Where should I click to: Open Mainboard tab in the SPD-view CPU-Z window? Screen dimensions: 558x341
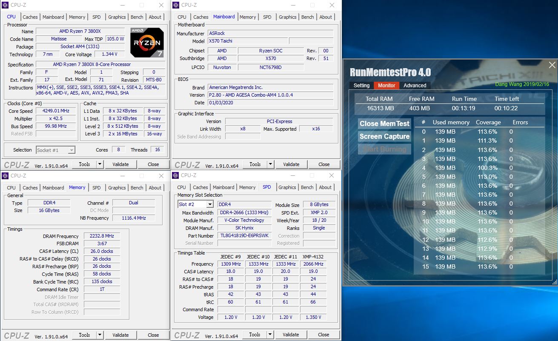[x=223, y=187]
